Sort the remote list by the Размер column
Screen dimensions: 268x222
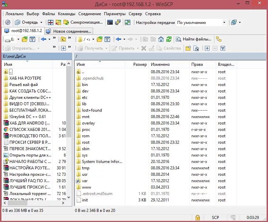click(x=137, y=64)
